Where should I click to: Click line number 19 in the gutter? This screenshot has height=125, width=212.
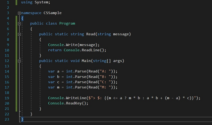(x=7, y=98)
